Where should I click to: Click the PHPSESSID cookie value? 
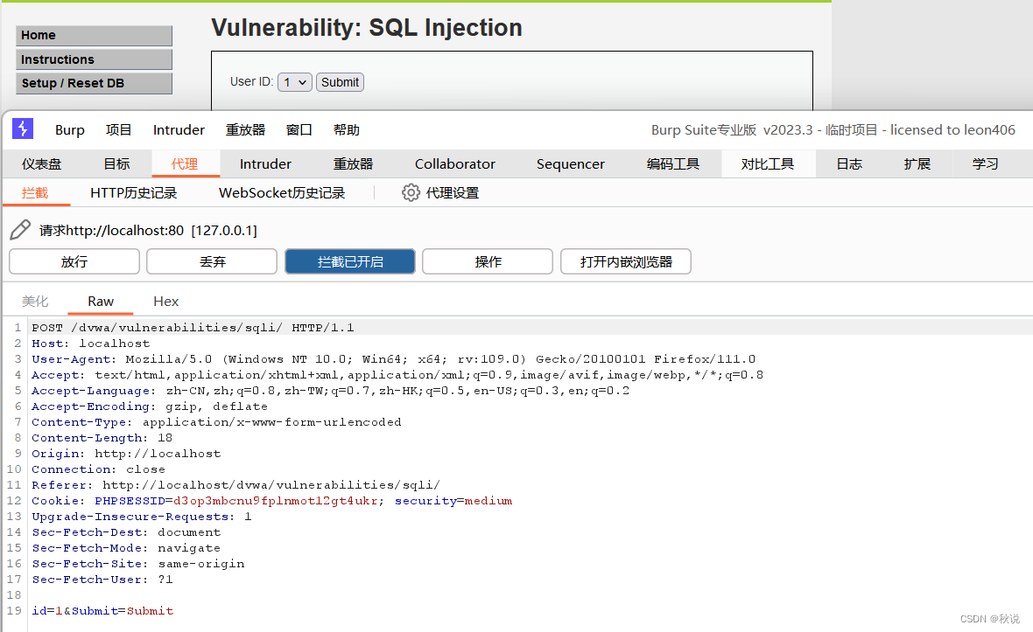276,501
